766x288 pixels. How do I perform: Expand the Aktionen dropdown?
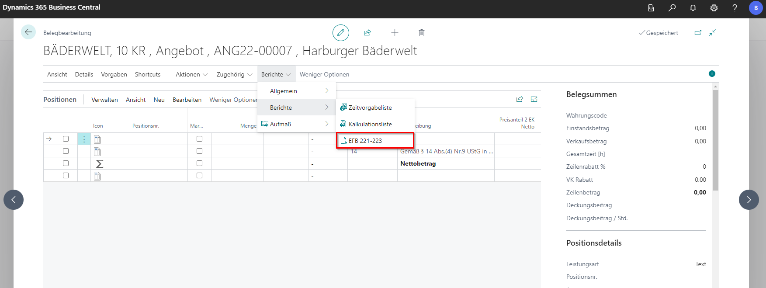pyautogui.click(x=191, y=74)
